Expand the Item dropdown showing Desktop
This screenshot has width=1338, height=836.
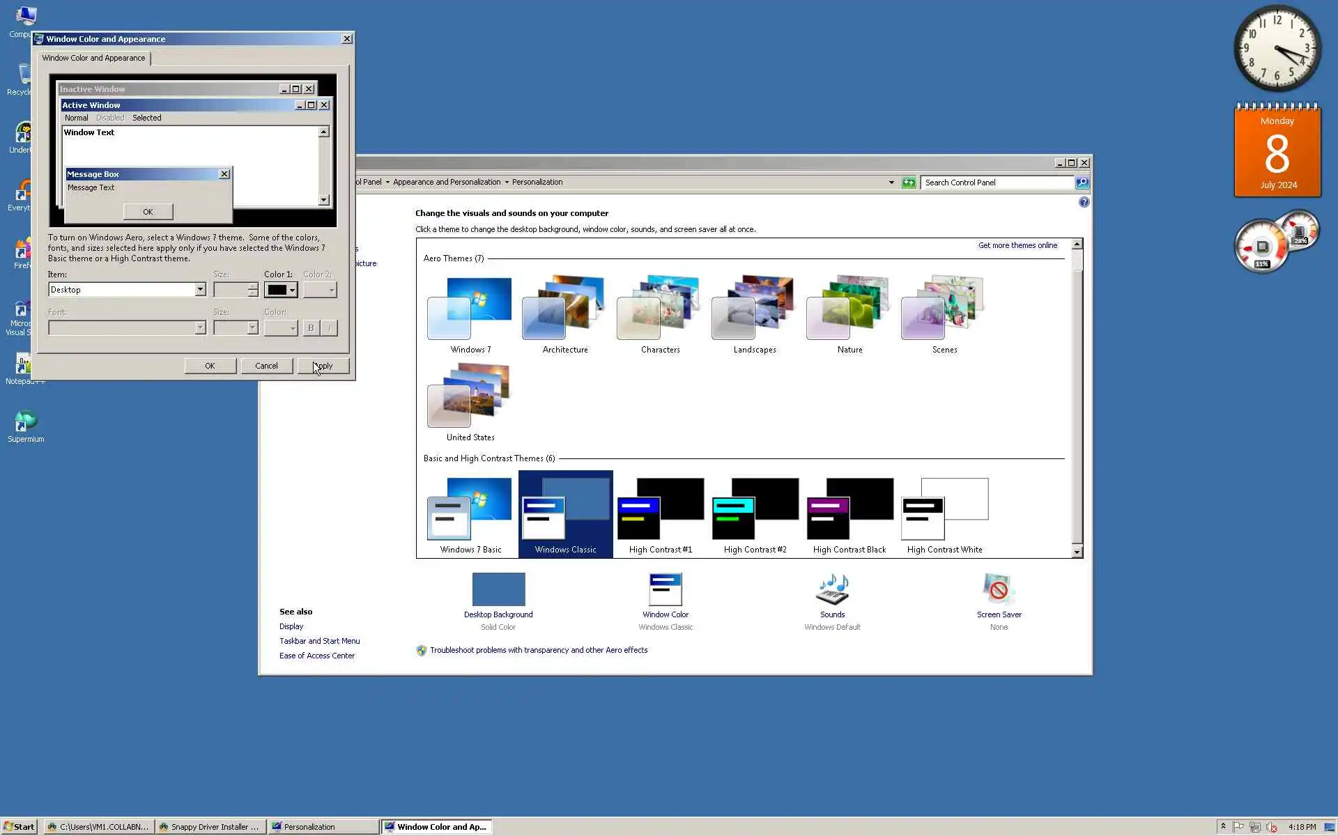tap(200, 290)
